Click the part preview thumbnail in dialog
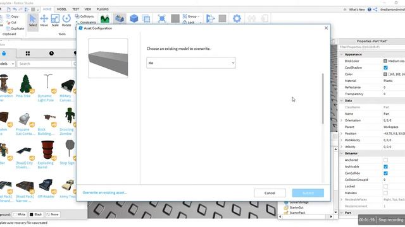This screenshot has width=405, height=227. click(x=108, y=58)
